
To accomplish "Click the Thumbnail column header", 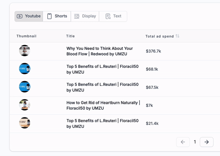I will coord(26,36).
